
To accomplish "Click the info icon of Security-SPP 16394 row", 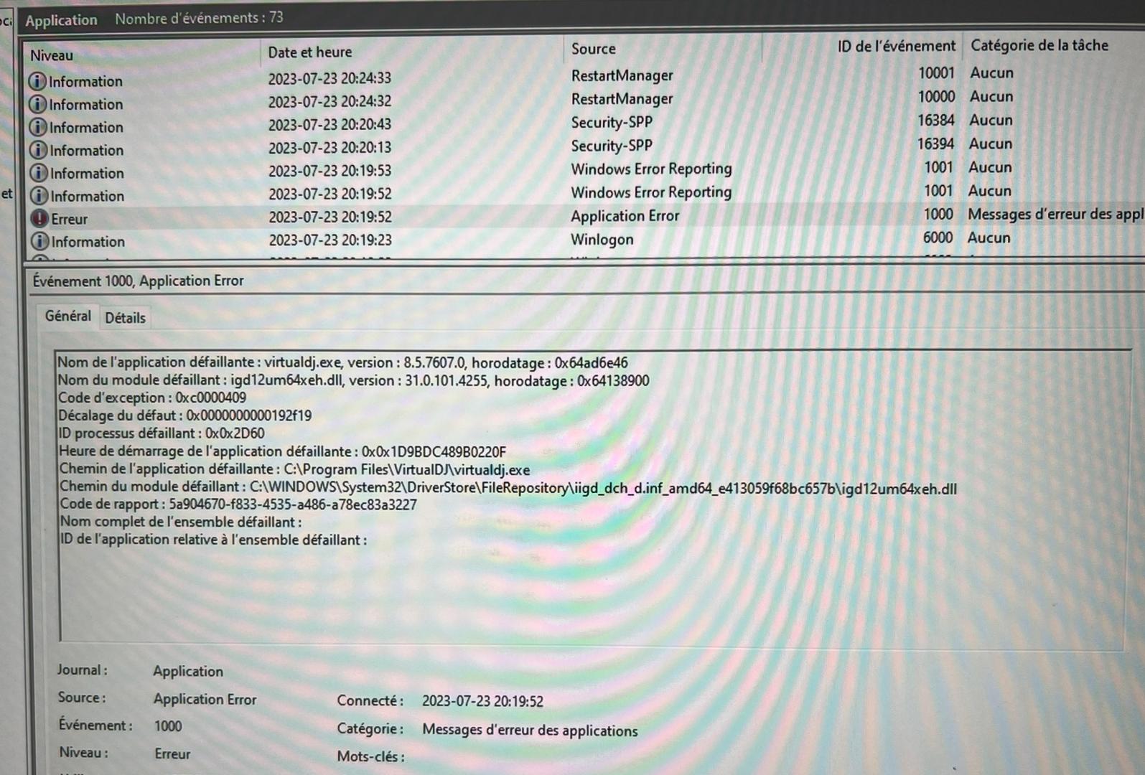I will [38, 150].
